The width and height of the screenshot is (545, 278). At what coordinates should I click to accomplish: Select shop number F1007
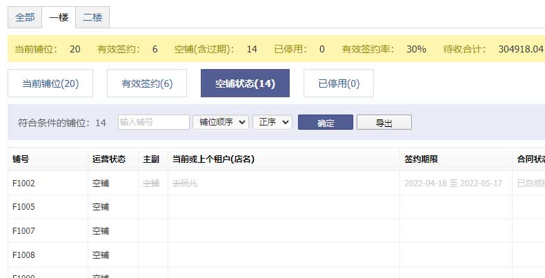23,230
